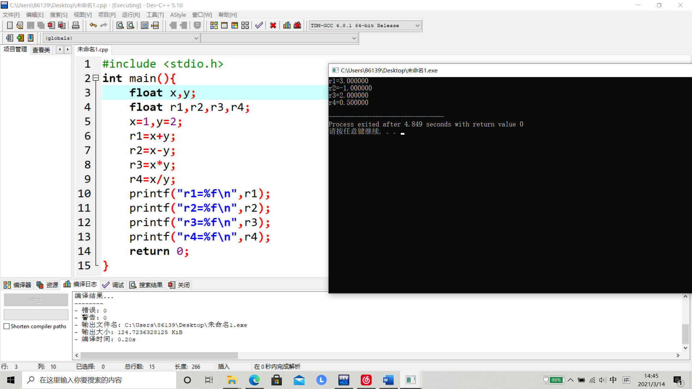
Task: Click the Find magnifier toolbar icon
Action: point(120,26)
